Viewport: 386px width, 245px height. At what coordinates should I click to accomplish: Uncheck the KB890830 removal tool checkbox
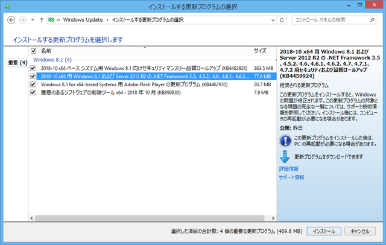coord(33,92)
